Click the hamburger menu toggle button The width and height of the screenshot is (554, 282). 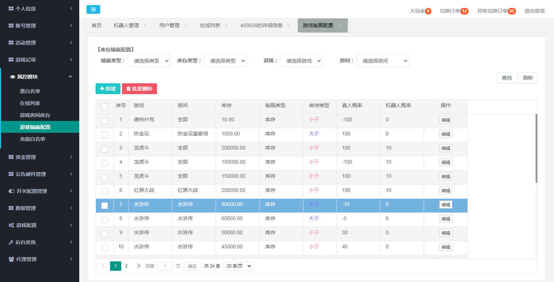pyautogui.click(x=93, y=9)
